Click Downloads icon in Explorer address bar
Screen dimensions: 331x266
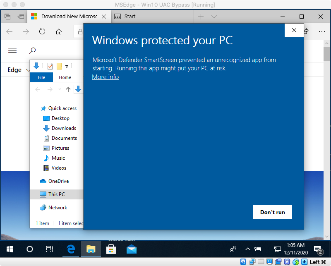pyautogui.click(x=78, y=89)
